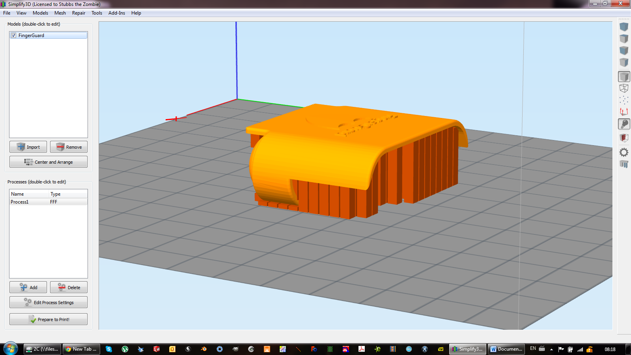Open the cross section view icon
The height and width of the screenshot is (355, 631).
pyautogui.click(x=624, y=138)
